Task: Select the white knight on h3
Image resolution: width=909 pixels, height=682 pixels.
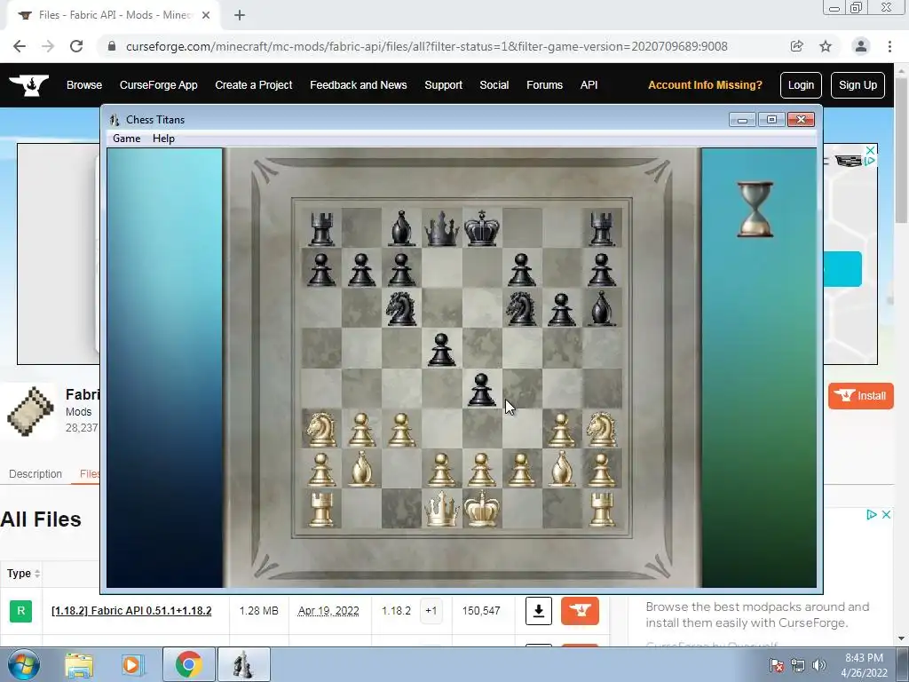Action: [601, 429]
